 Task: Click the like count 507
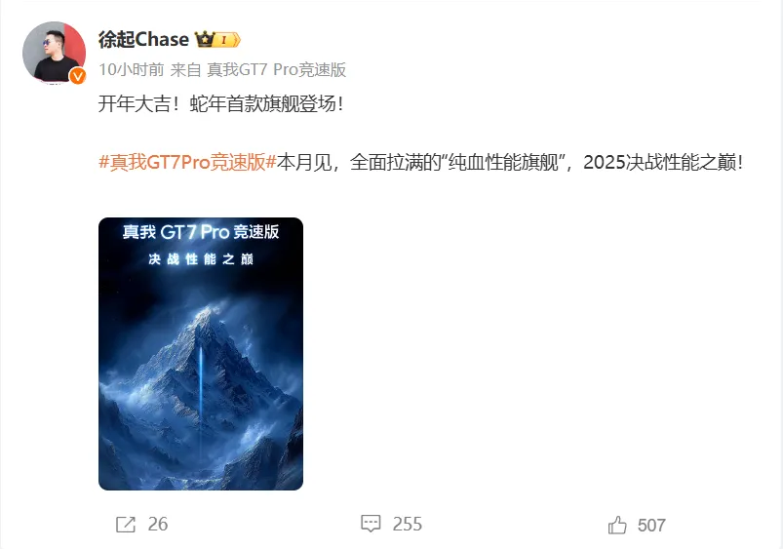tap(651, 525)
